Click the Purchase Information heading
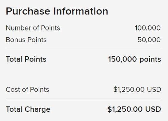 57,11
